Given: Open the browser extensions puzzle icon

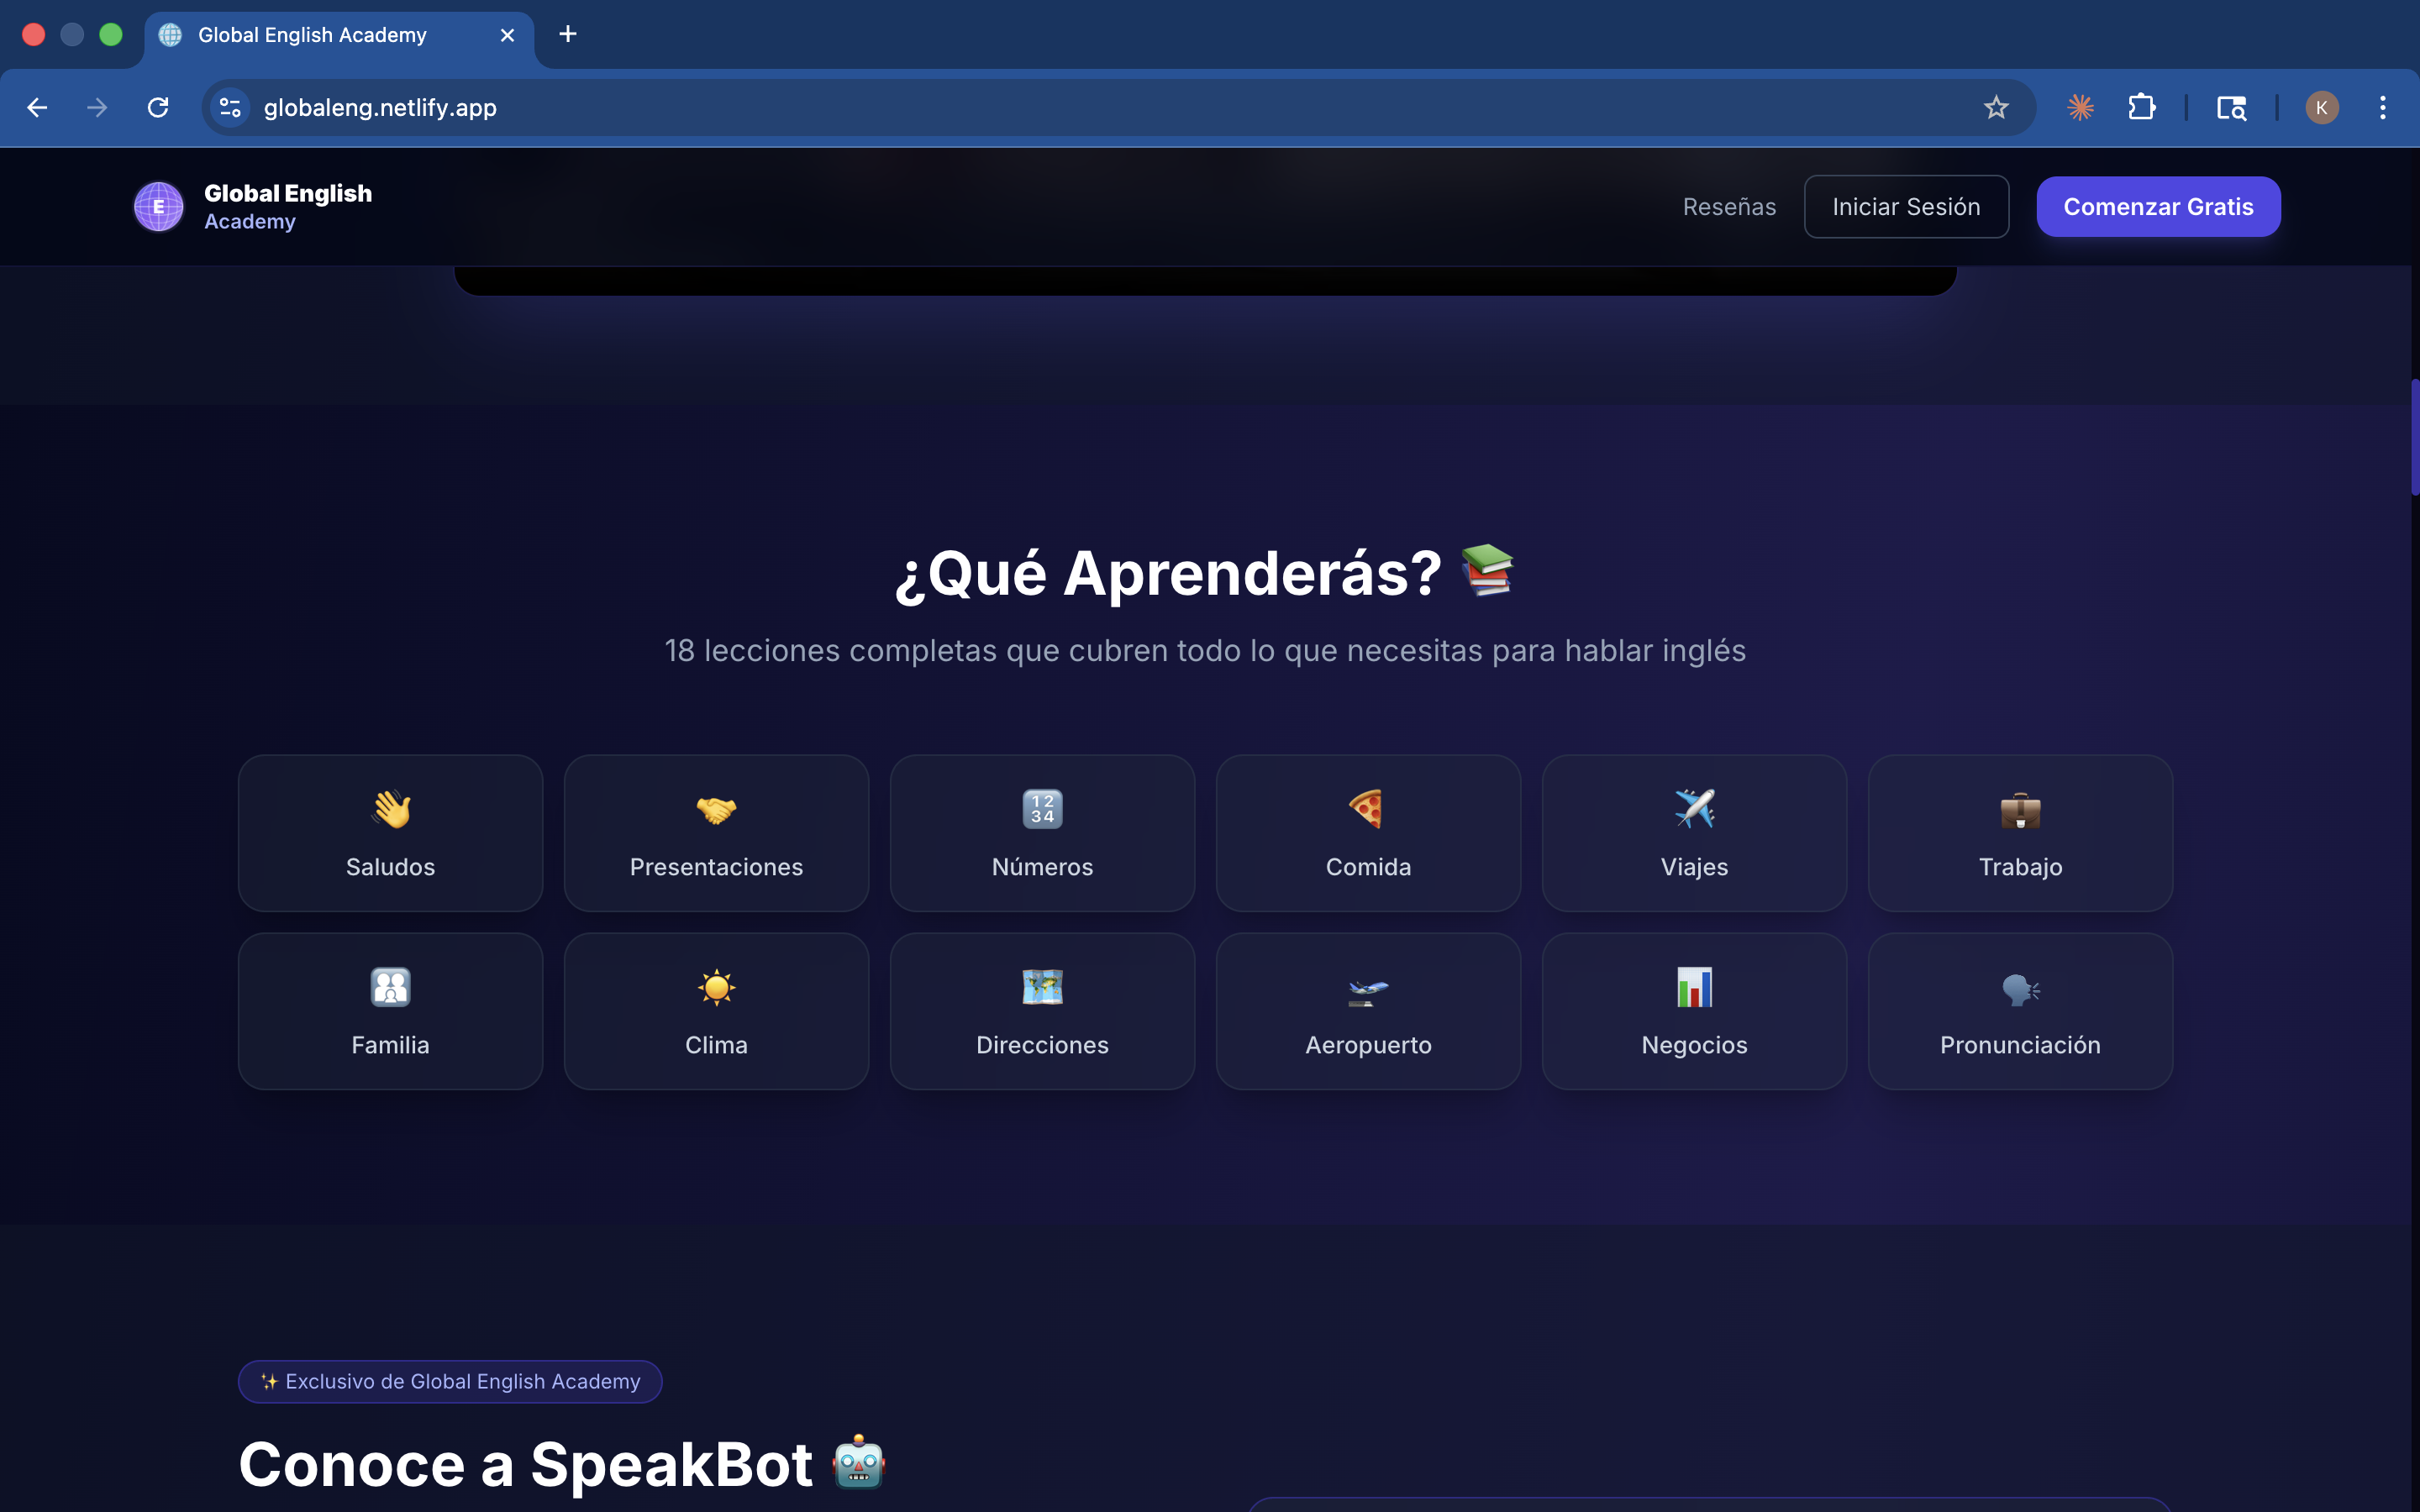Looking at the screenshot, I should tap(2141, 107).
